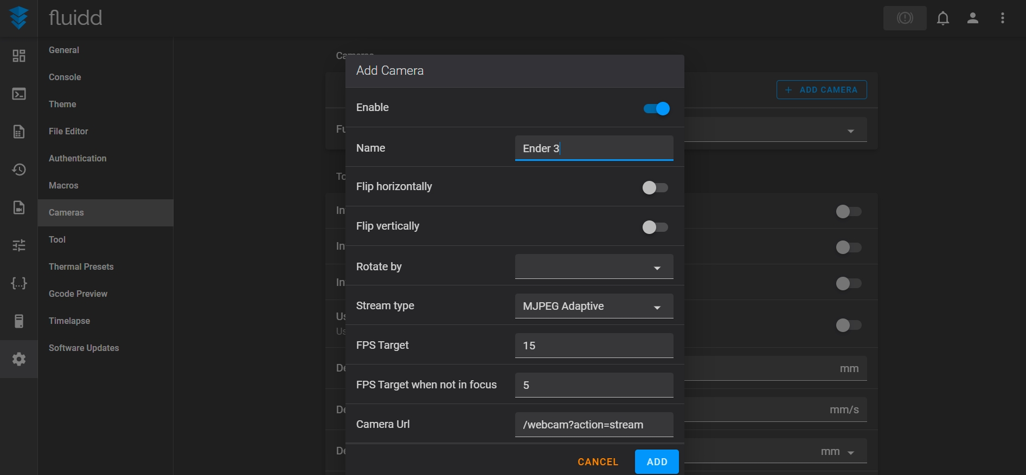The width and height of the screenshot is (1026, 475).
Task: Open the Tune sliders icon in sidebar
Action: [x=19, y=245]
